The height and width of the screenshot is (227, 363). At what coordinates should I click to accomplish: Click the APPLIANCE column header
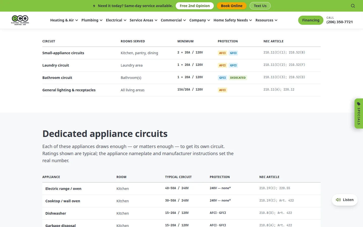51,177
